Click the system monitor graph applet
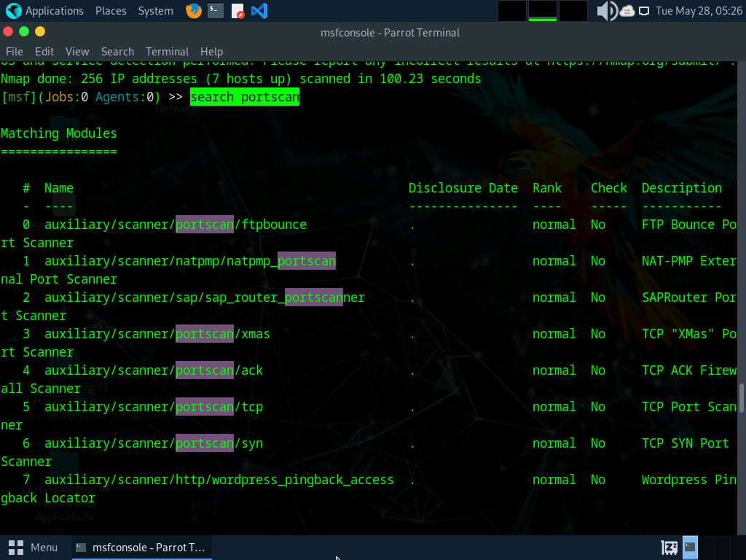This screenshot has height=560, width=746. click(x=543, y=11)
